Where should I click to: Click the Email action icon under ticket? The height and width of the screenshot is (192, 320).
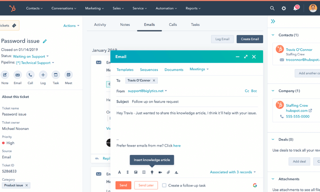point(18,75)
